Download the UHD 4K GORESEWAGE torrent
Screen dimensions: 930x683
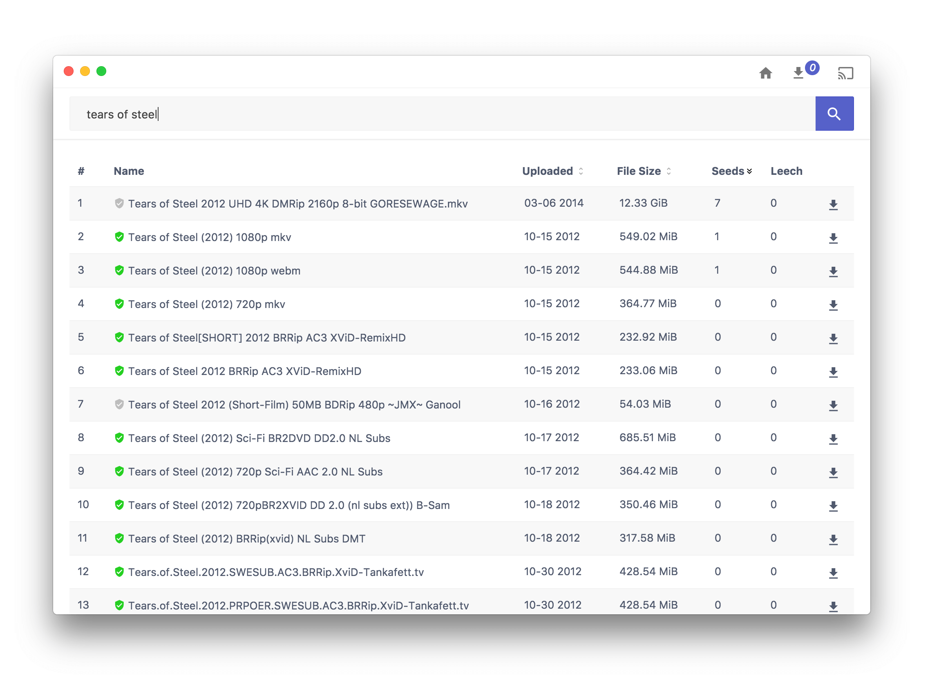[833, 204]
